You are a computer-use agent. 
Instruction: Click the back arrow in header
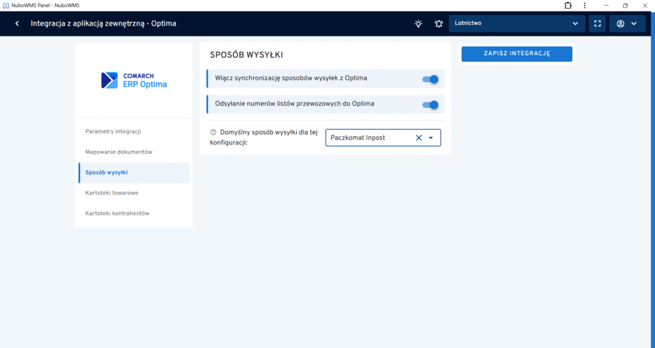click(17, 24)
